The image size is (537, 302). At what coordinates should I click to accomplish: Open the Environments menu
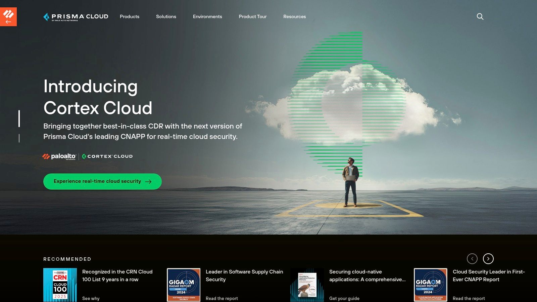[x=207, y=16]
